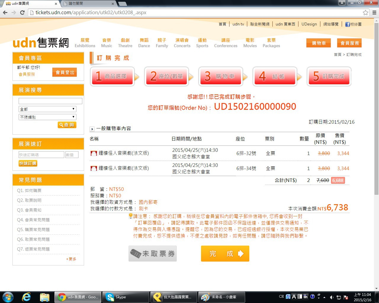Open the 演唱會 Concerts menu
This screenshot has height=303, width=379.
pyautogui.click(x=182, y=43)
